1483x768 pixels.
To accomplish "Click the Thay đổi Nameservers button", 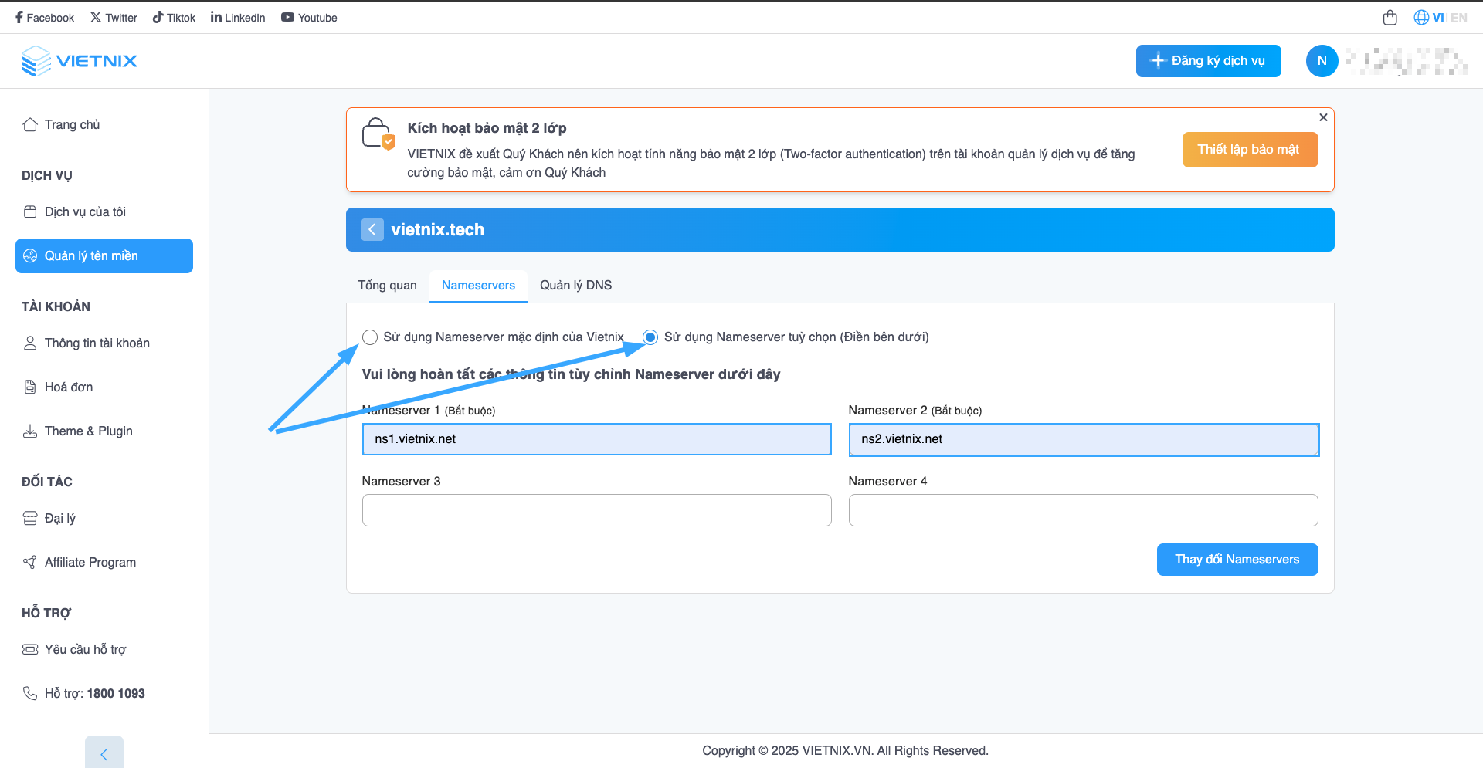I will click(x=1237, y=560).
